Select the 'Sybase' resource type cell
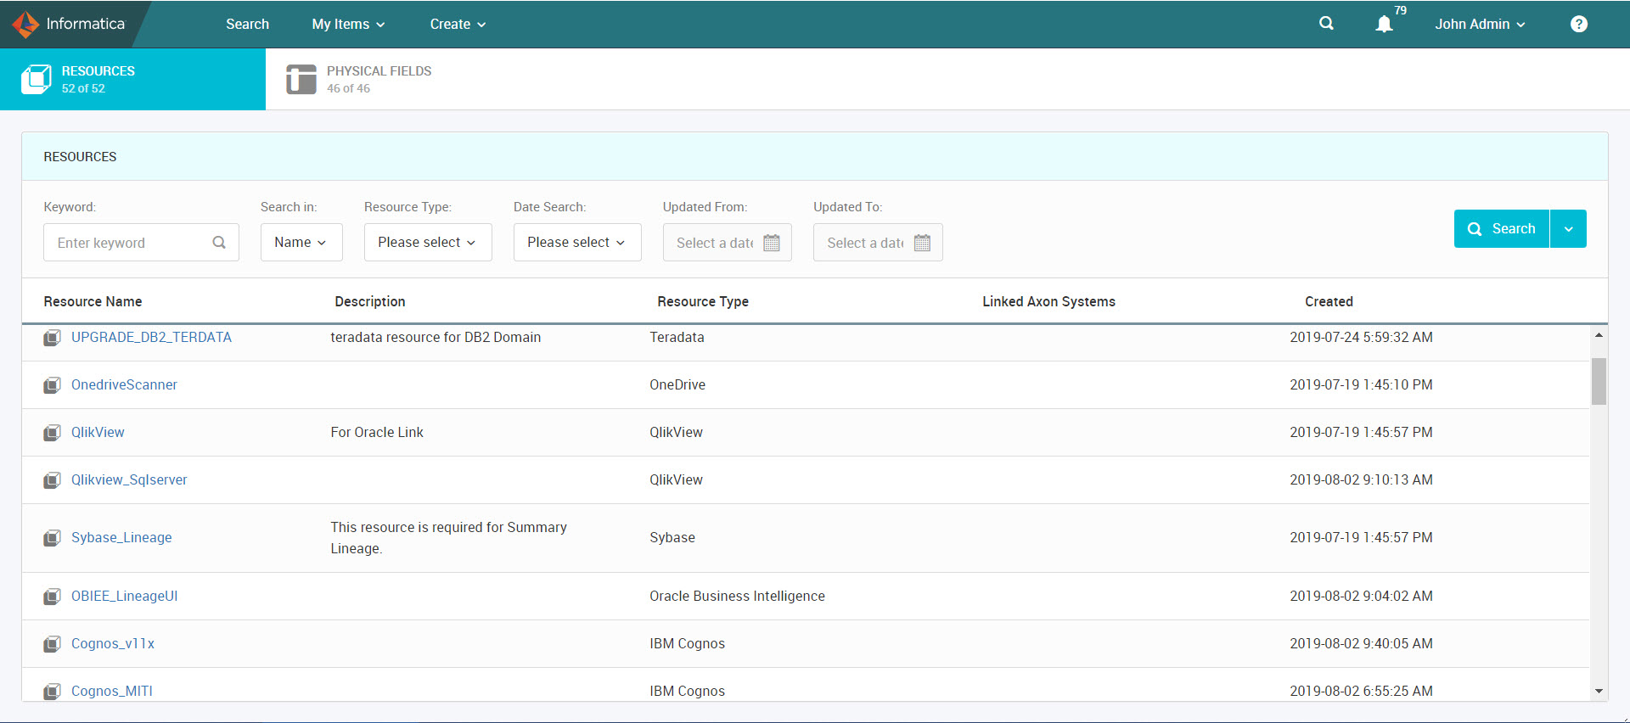1630x723 pixels. [x=672, y=538]
